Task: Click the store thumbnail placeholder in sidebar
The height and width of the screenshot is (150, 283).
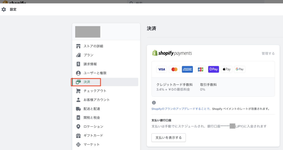Action: (x=88, y=32)
